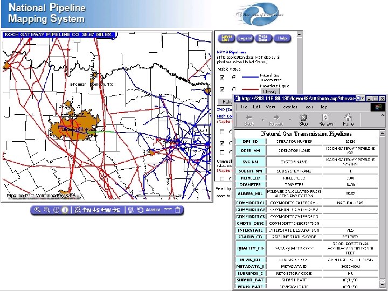Click the DIAMETER field cell
Viewport: 388px width, 291px height.
pos(250,185)
